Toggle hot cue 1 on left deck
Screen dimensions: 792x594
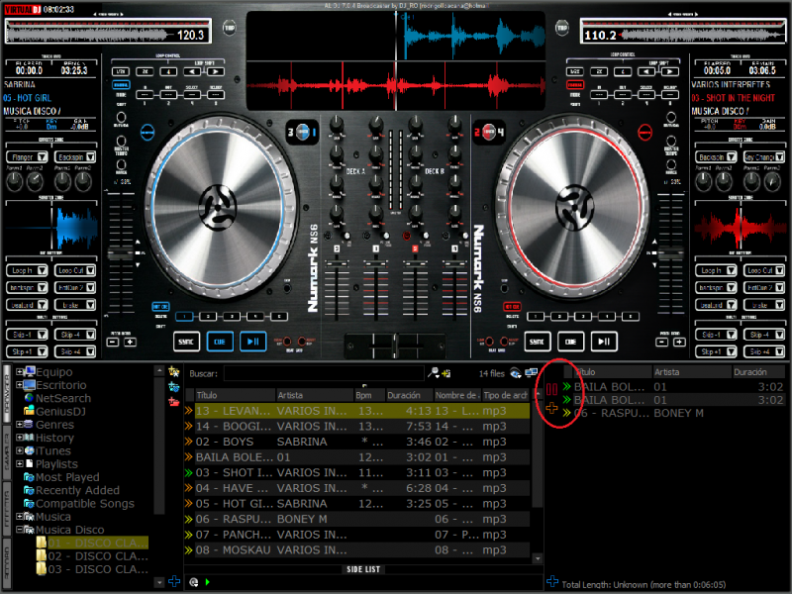pyautogui.click(x=185, y=317)
